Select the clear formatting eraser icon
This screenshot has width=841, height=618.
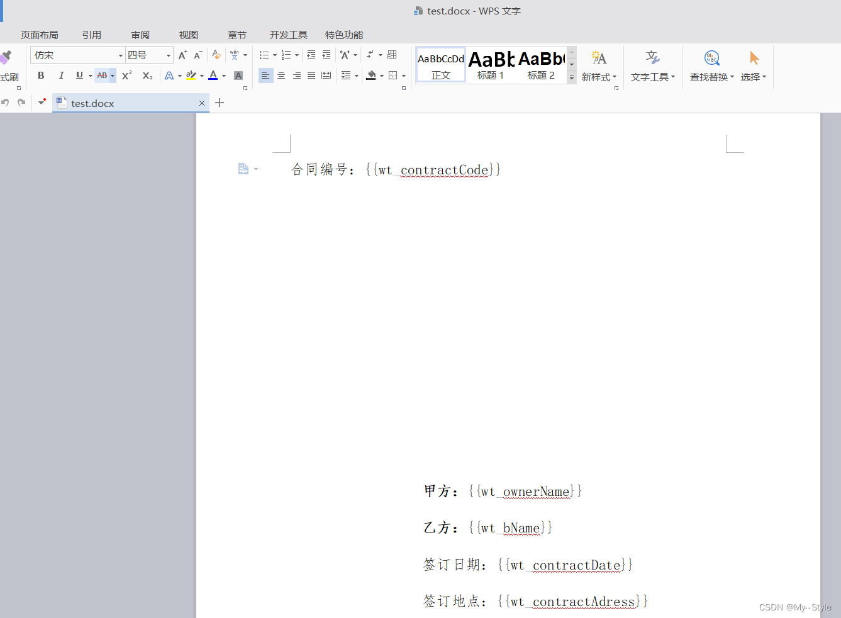tap(216, 55)
